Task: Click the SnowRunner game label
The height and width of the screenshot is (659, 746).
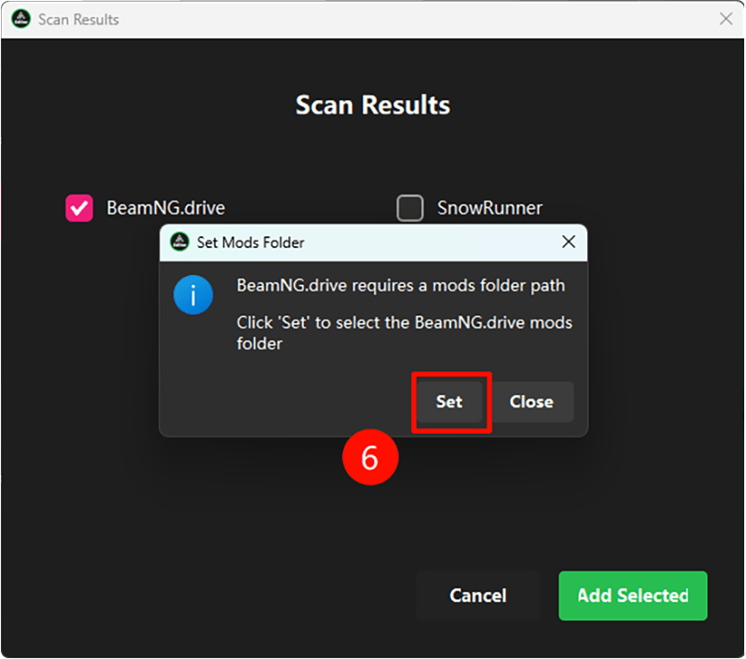Action: (490, 208)
